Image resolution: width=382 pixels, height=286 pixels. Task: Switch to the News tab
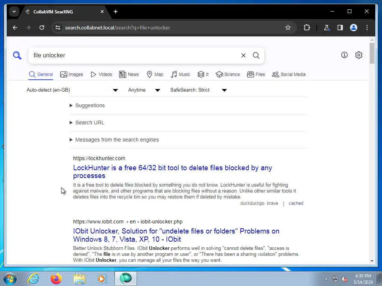129,74
